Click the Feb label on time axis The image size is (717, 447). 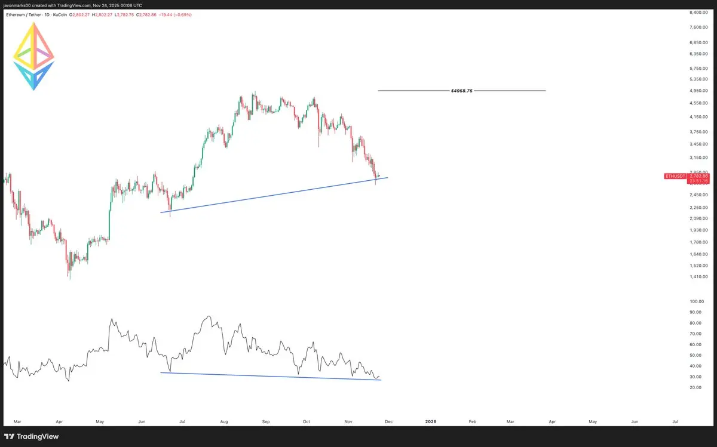coord(473,421)
